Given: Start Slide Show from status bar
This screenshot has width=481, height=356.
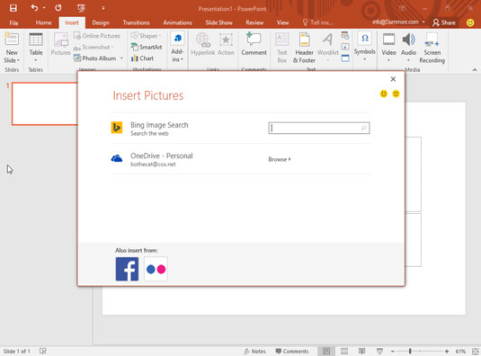Looking at the screenshot, I should (379, 352).
